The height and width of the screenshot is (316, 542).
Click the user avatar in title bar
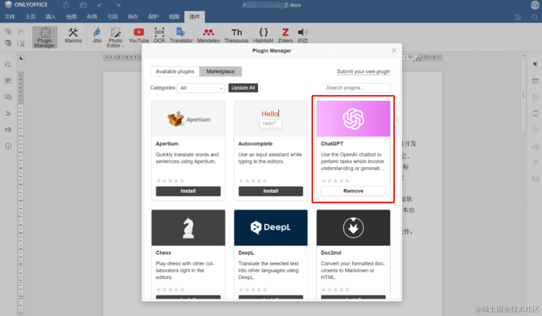point(535,5)
